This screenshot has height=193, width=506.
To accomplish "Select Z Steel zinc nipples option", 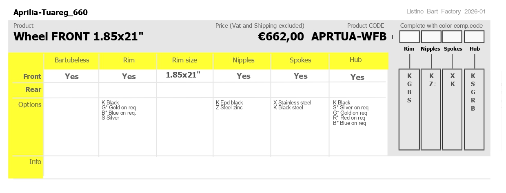I will point(229,108).
